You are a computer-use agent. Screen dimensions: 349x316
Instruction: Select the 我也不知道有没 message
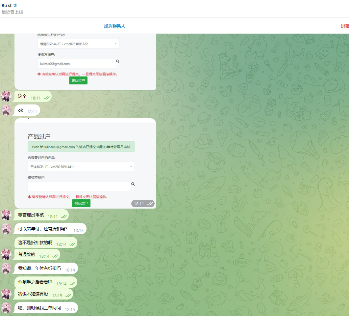click(44, 294)
